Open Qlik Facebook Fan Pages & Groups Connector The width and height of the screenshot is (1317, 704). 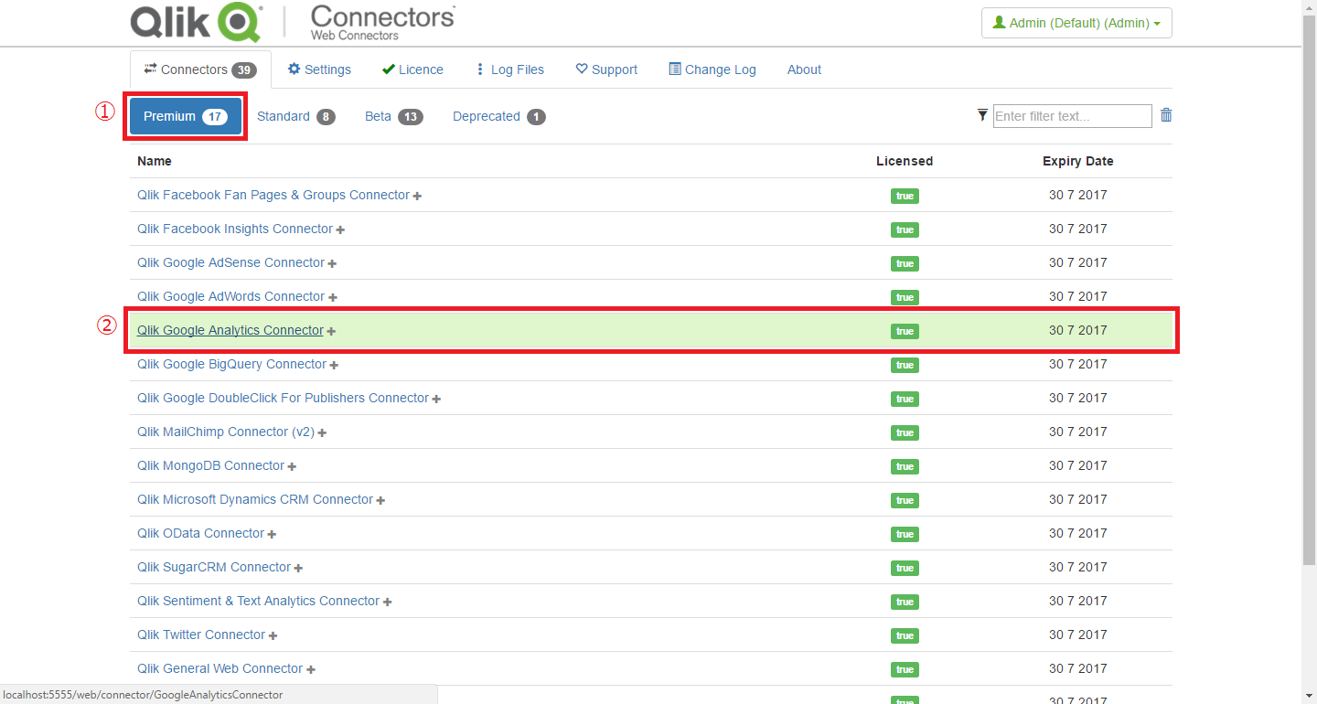click(273, 195)
